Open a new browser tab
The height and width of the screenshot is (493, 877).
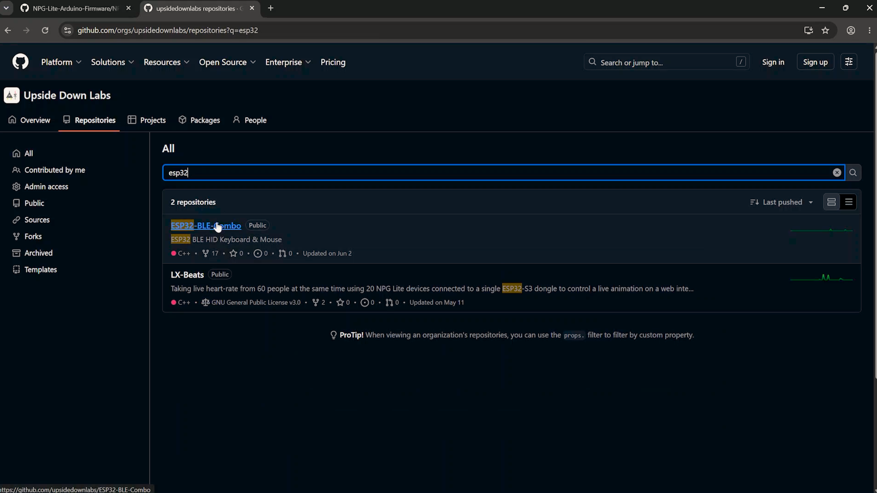click(270, 8)
